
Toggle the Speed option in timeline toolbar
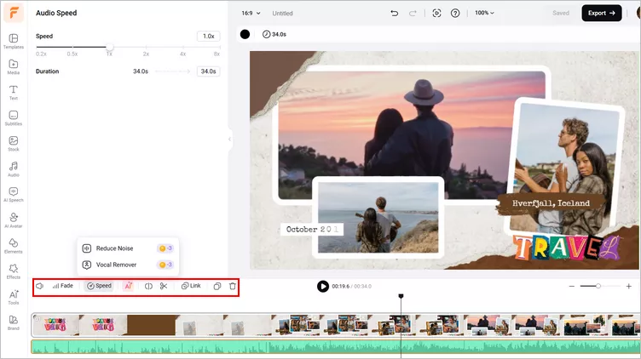[x=99, y=286]
